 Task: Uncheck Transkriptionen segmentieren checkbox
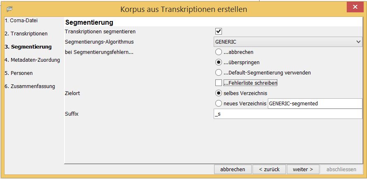219,31
